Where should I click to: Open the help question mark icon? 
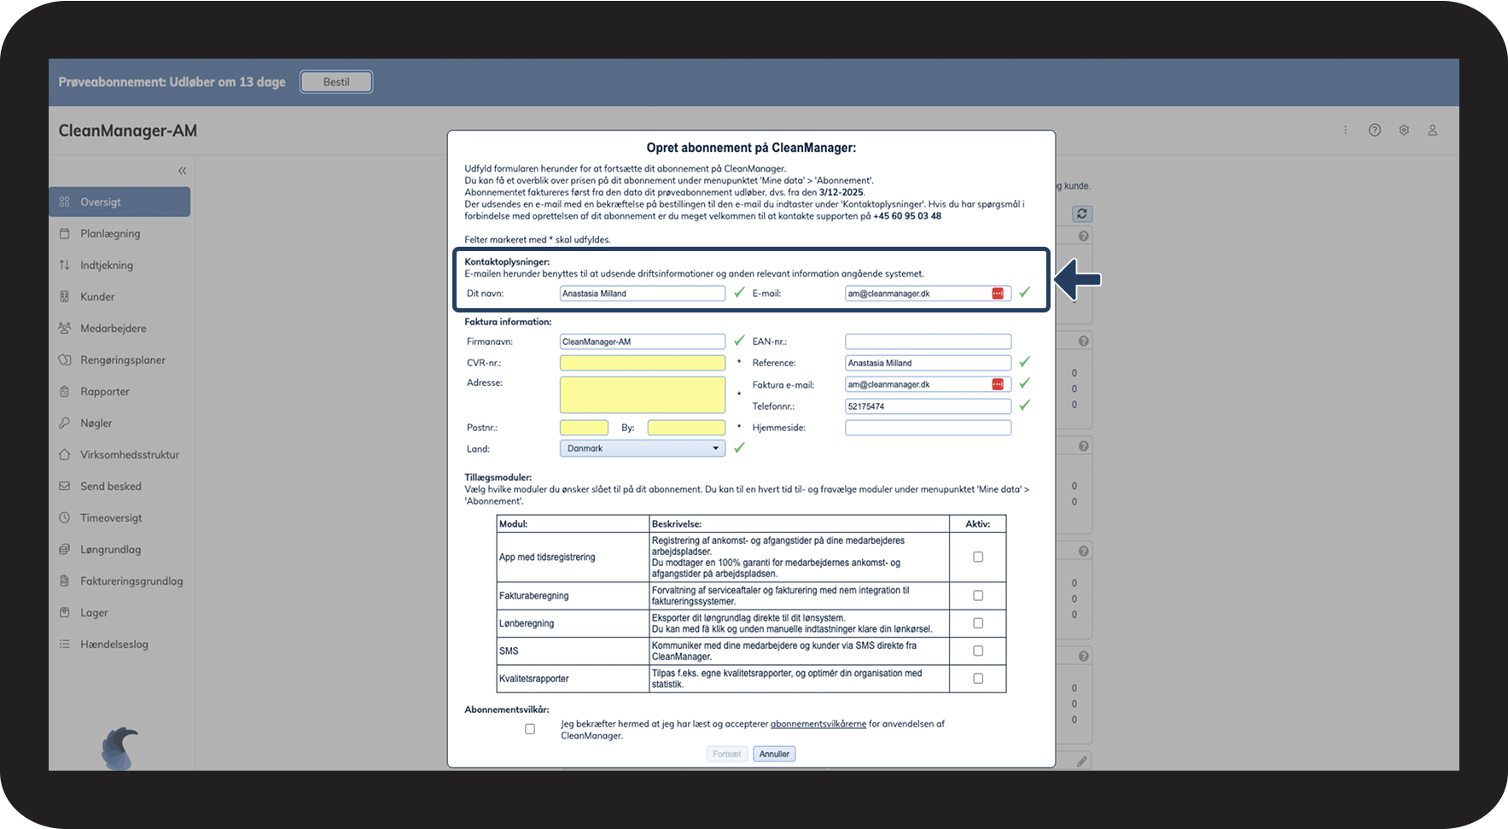[x=1374, y=131]
